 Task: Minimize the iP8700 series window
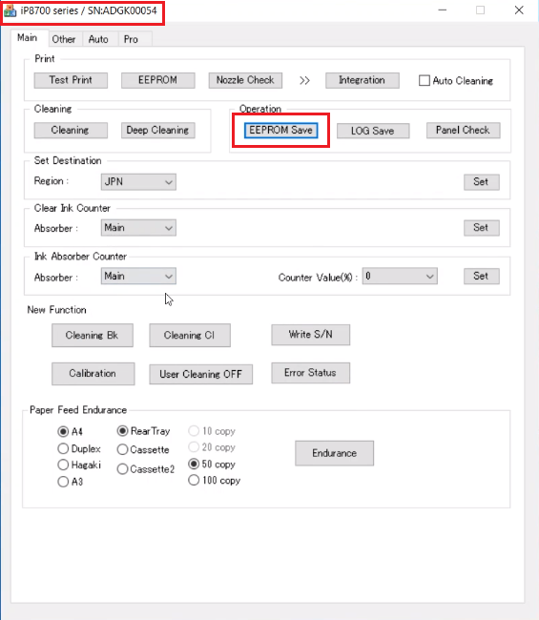(x=443, y=10)
